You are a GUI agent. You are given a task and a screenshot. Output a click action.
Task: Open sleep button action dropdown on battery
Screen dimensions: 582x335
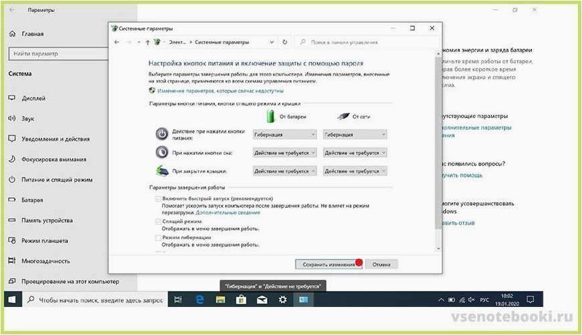[x=284, y=152]
